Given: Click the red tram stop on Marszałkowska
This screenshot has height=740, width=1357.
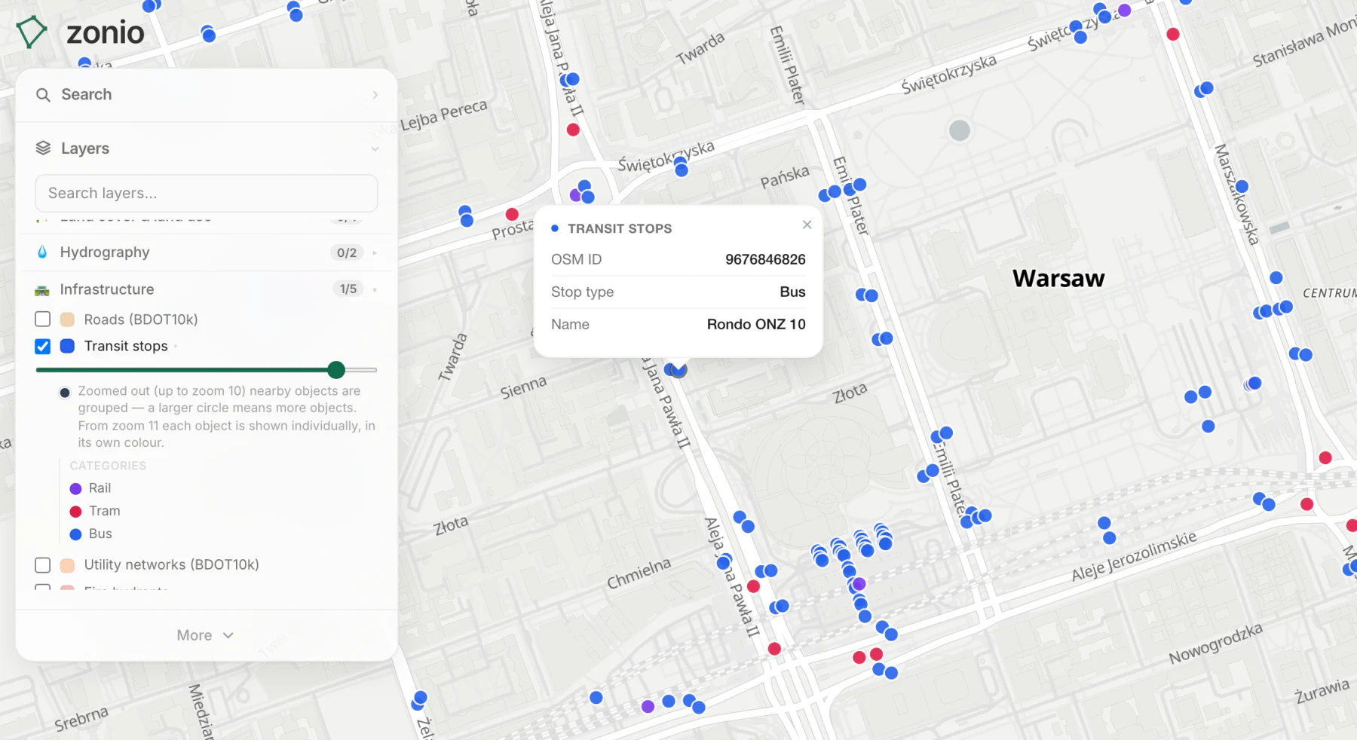Looking at the screenshot, I should coord(1173,34).
